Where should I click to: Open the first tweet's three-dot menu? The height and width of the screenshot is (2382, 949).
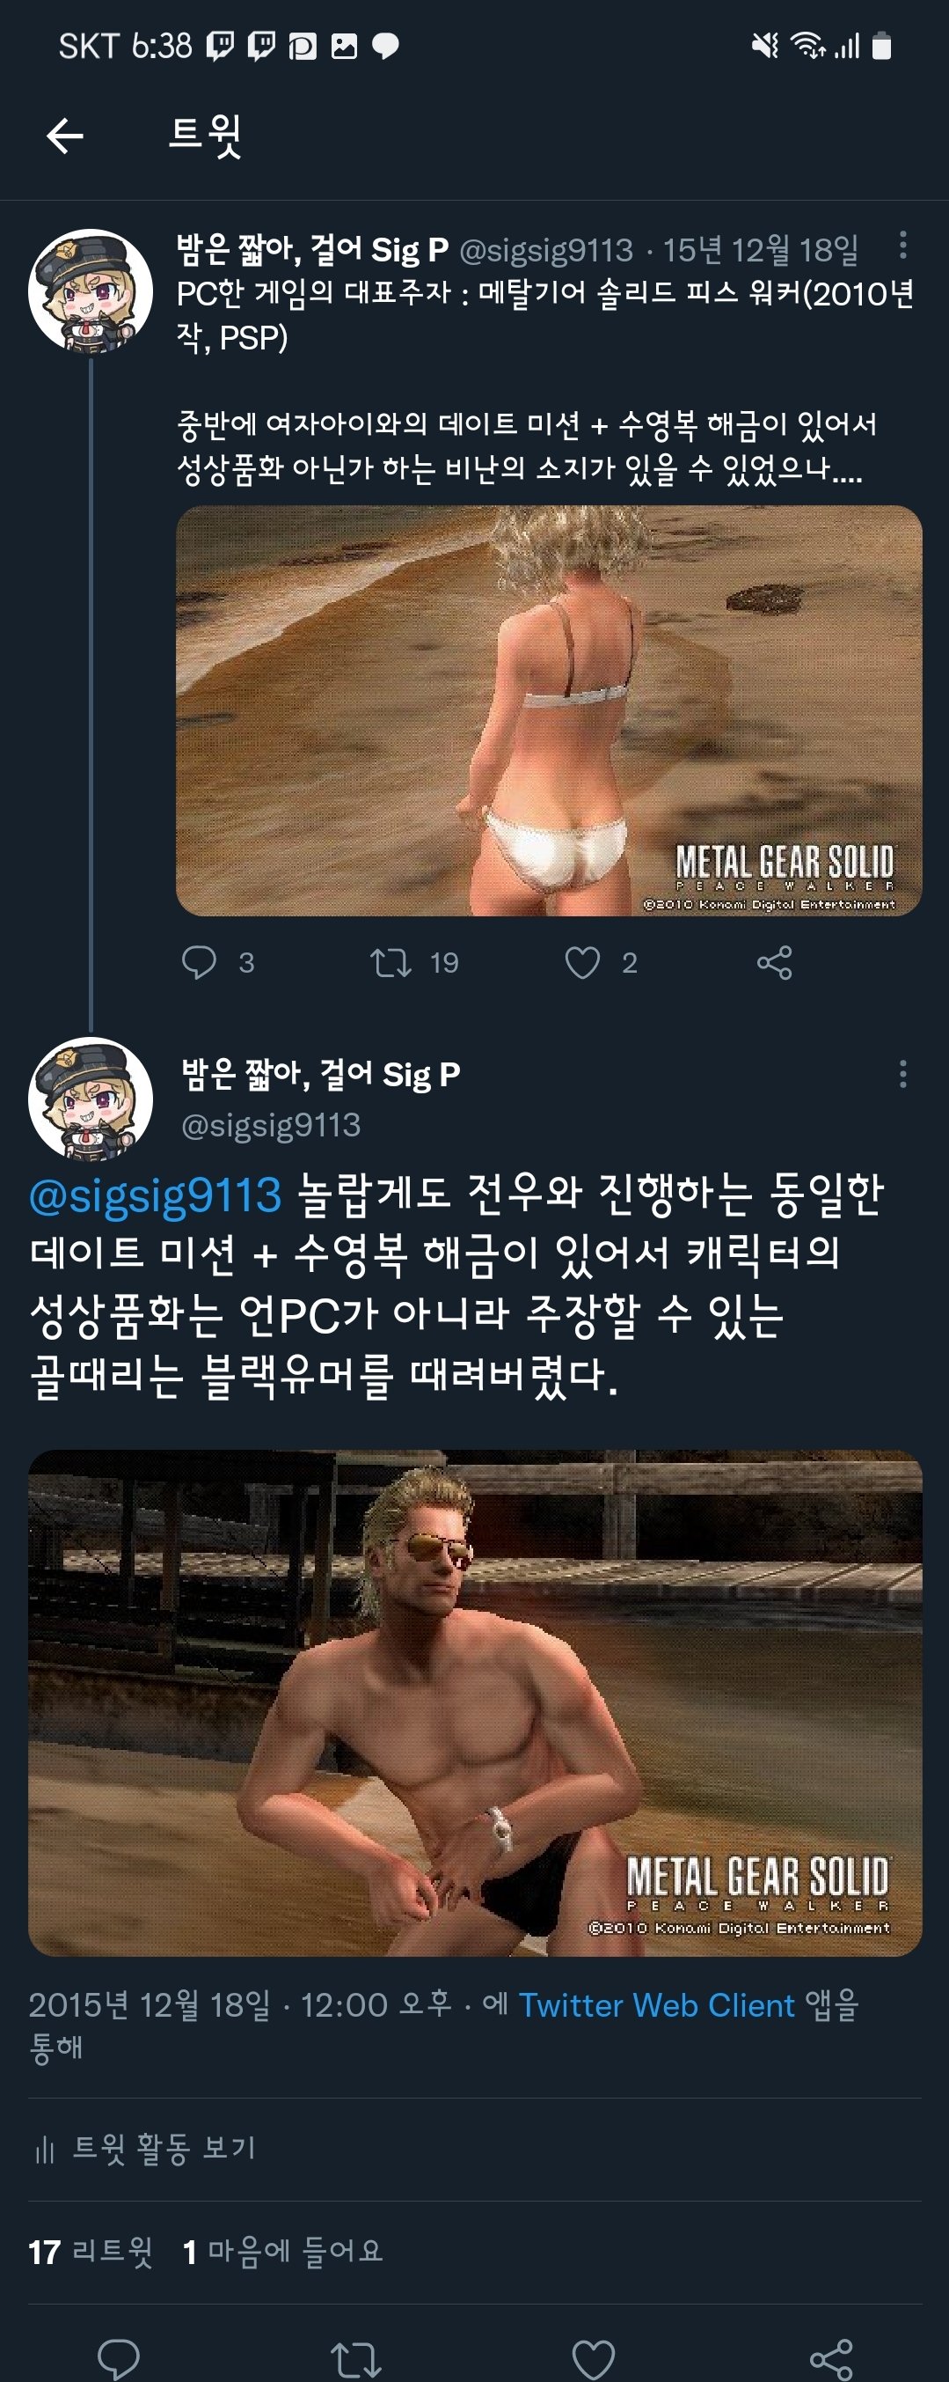(x=902, y=245)
